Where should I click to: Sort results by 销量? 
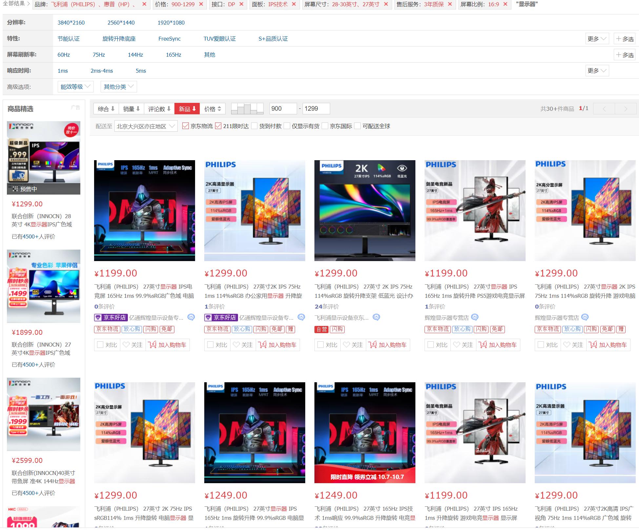(x=131, y=109)
